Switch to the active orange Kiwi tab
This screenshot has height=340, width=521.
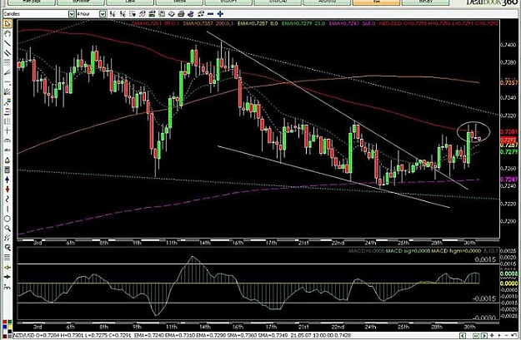(376, 2)
